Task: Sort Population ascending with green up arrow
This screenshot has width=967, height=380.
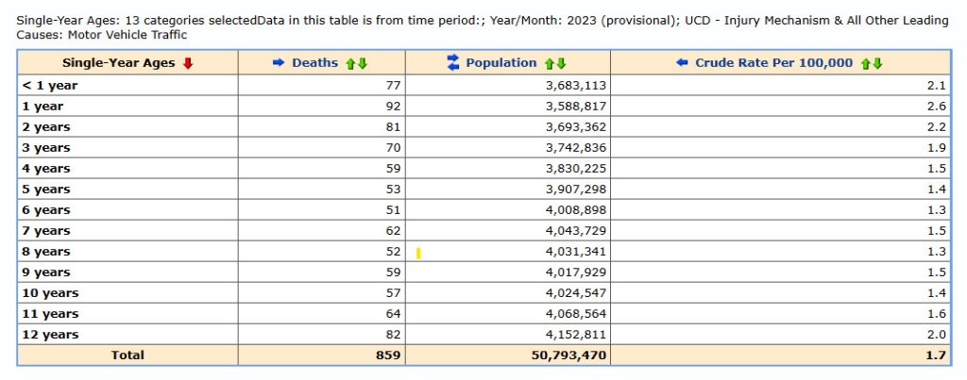Action: (x=550, y=63)
